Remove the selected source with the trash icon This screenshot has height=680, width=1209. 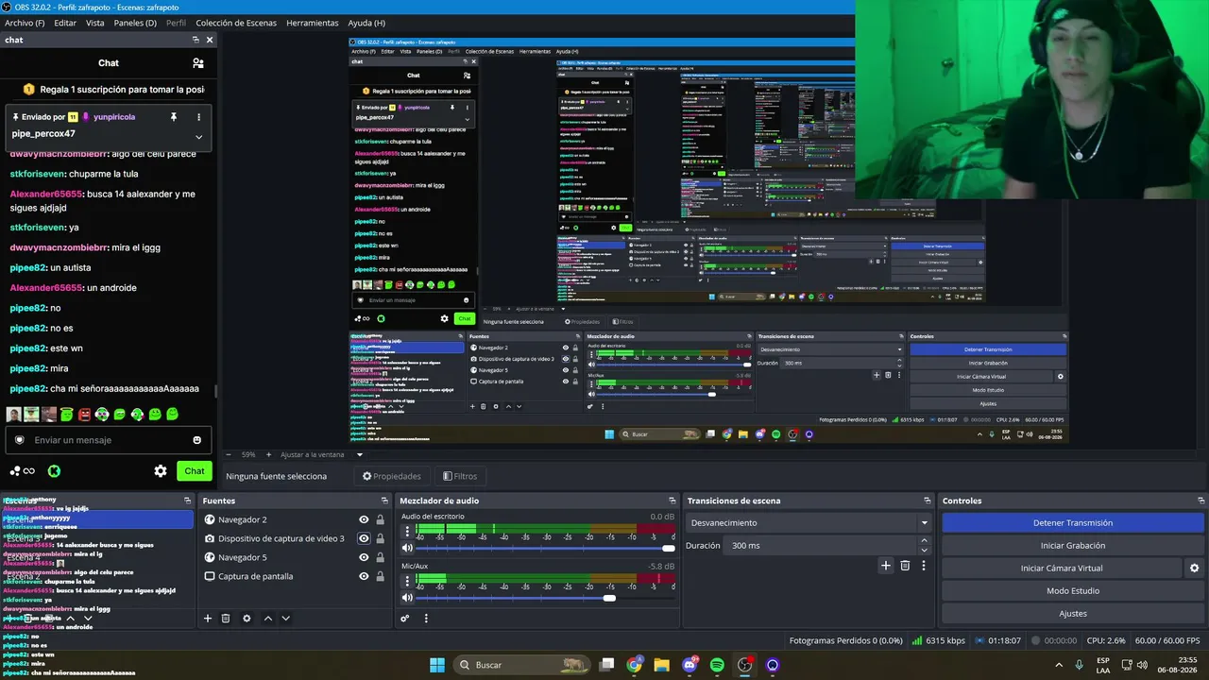(x=226, y=619)
